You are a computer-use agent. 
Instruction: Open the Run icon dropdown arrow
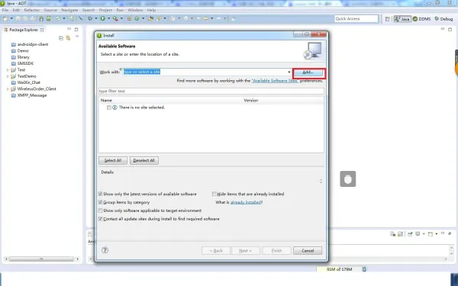tap(108, 18)
